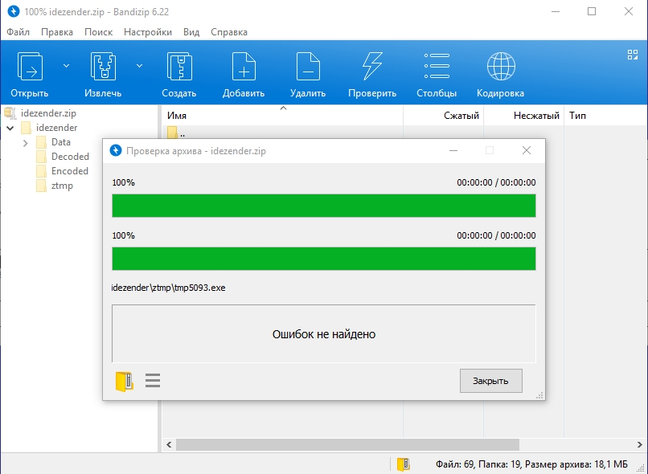The image size is (648, 474).
Task: Click the yellow archive folder icon in the dialog
Action: point(124,381)
